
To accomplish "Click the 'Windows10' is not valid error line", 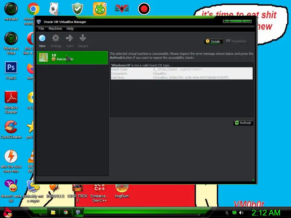I will (x=140, y=65).
